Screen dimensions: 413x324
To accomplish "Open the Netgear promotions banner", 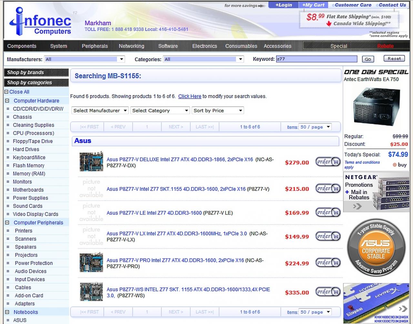I will (x=376, y=192).
